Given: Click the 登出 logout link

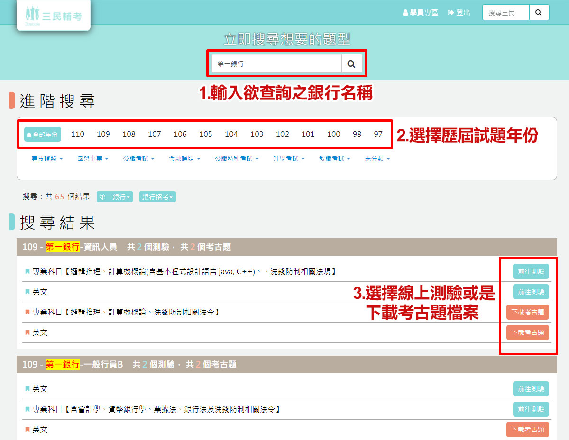Looking at the screenshot, I should [x=459, y=13].
